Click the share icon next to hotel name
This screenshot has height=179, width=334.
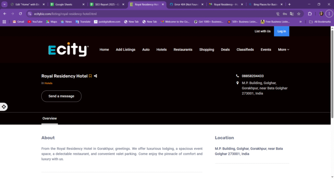pyautogui.click(x=96, y=76)
